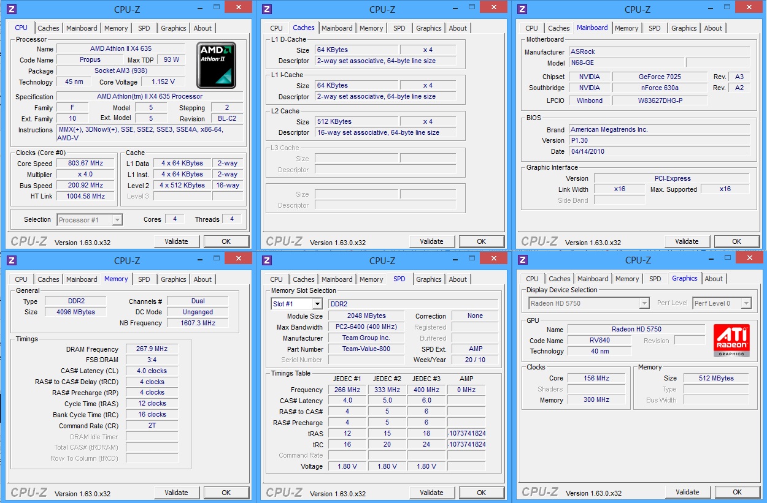Select CPU tab in the Memory window
Image resolution: width=767 pixels, height=503 pixels.
click(x=21, y=279)
